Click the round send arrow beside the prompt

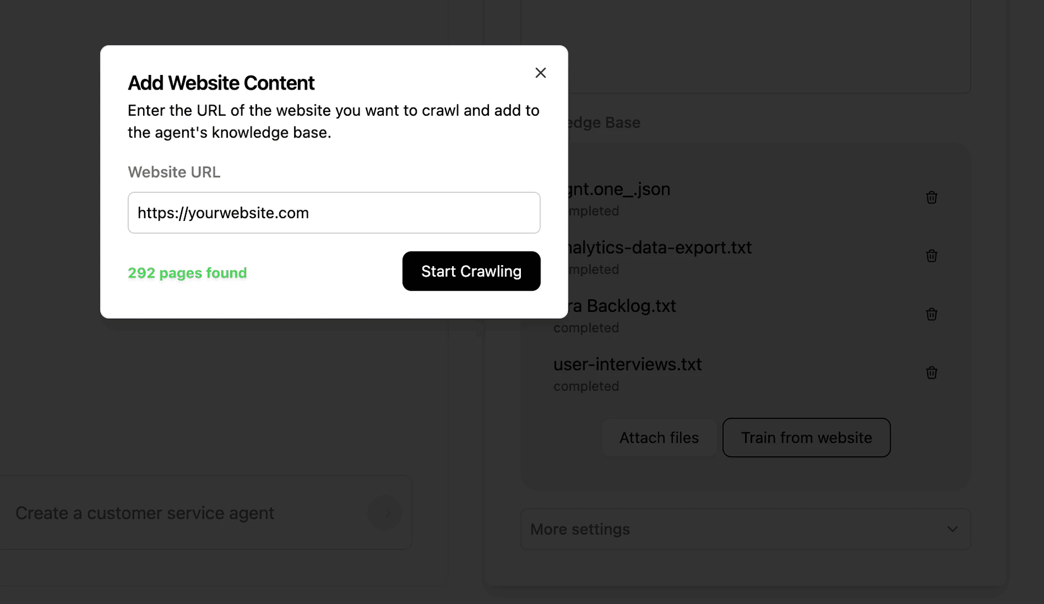(x=385, y=513)
